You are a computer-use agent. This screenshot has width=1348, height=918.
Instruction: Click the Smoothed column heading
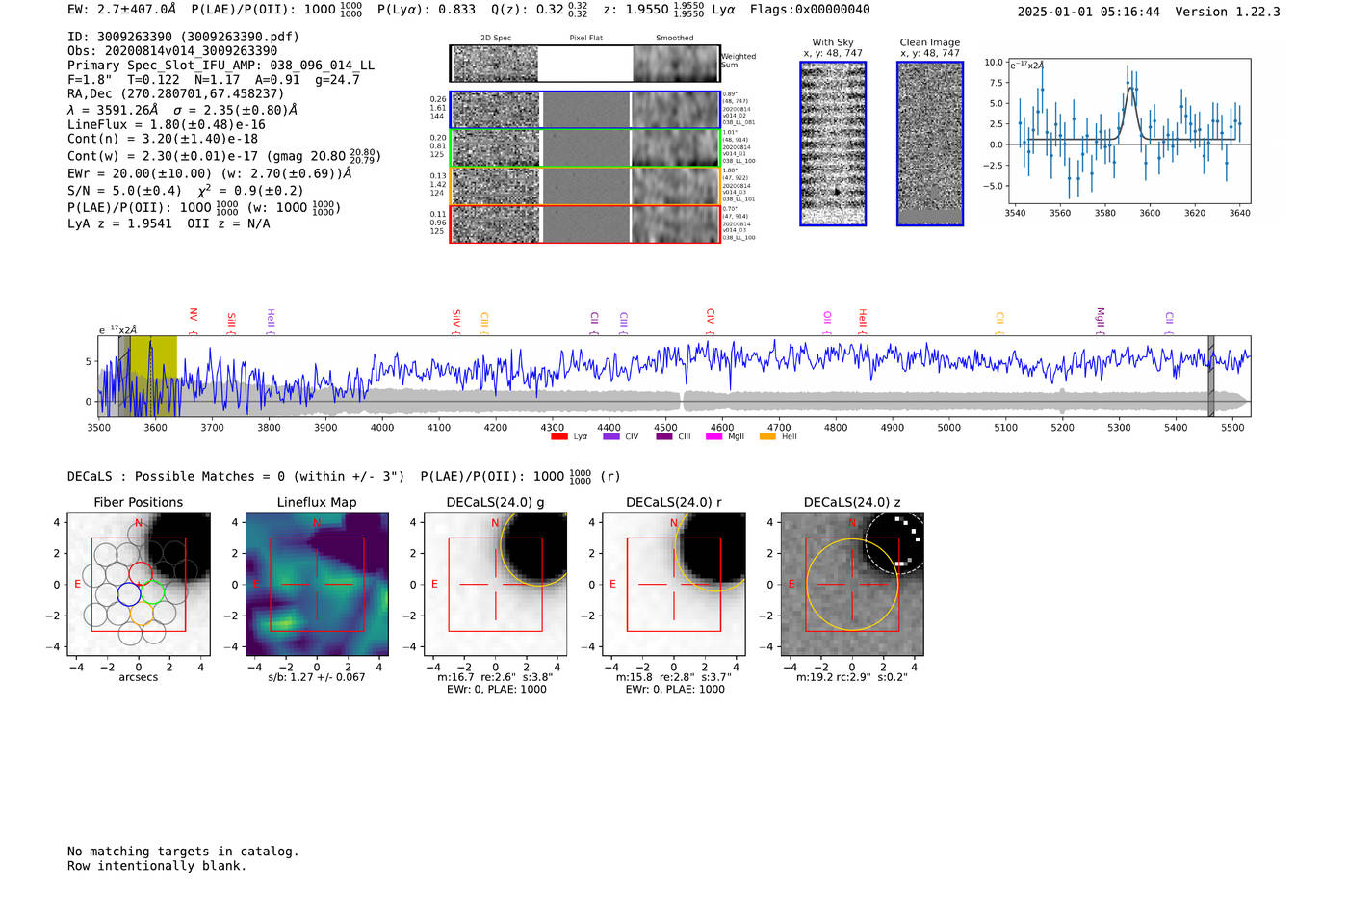[x=674, y=39]
